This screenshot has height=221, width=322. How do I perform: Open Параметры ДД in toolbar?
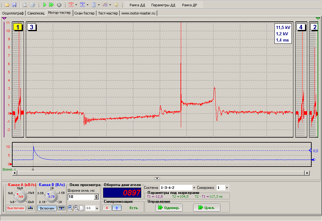pyautogui.click(x=163, y=5)
